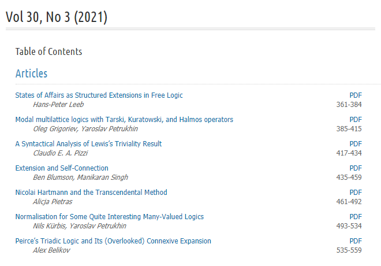Click the Table of Contents heading

pos(48,51)
